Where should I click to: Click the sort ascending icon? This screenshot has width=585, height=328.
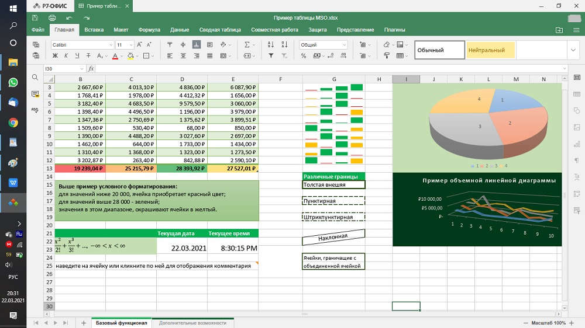[270, 45]
